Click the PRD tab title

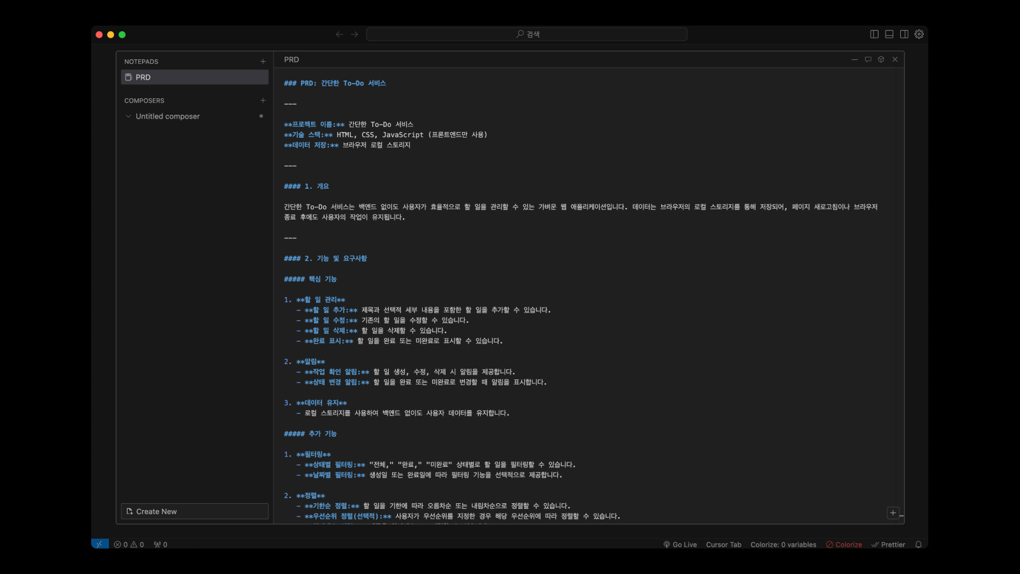[291, 60]
